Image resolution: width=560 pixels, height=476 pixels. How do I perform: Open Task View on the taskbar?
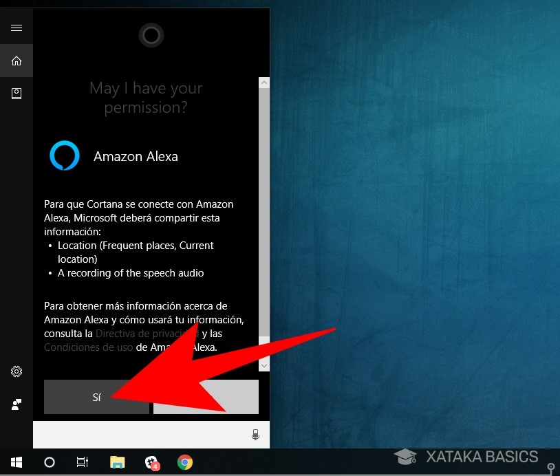(82, 462)
